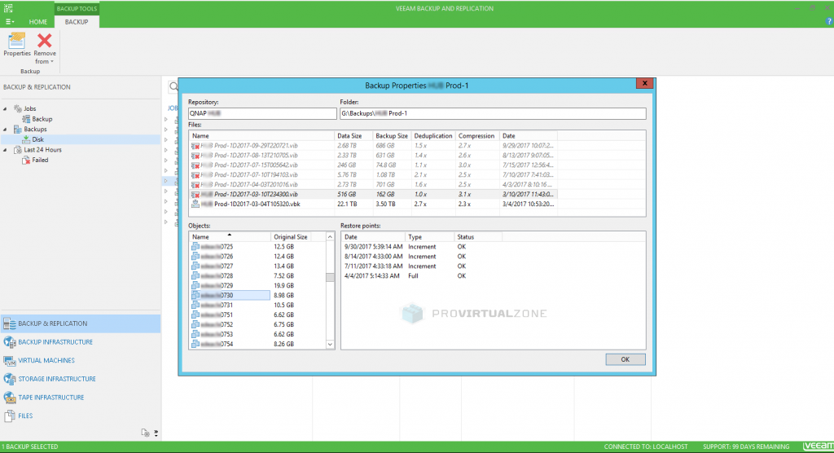Sort files by Data Size column
834x453 pixels.
point(353,136)
